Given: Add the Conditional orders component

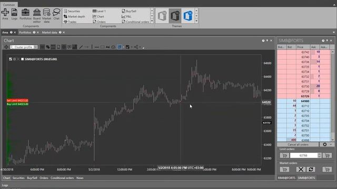Looking at the screenshot, I should point(135,22).
